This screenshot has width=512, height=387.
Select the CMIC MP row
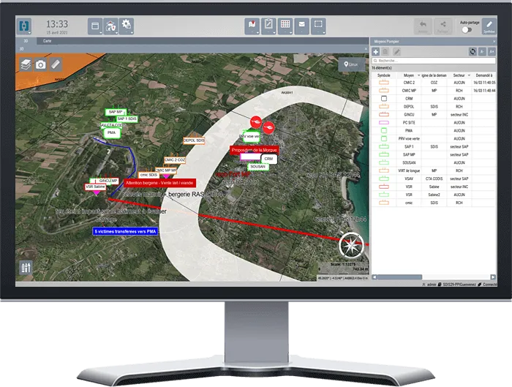click(x=434, y=91)
